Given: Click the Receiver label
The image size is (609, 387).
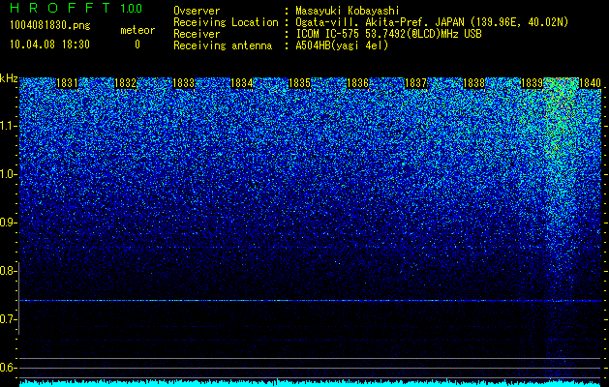Looking at the screenshot, I should pyautogui.click(x=197, y=34).
